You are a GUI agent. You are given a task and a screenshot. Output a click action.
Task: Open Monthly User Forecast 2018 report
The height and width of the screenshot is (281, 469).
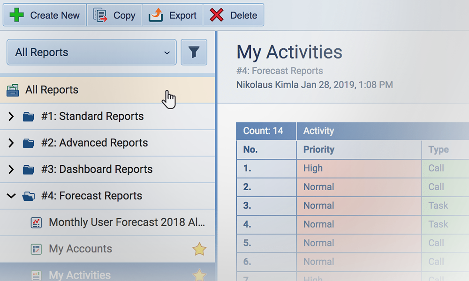click(127, 222)
